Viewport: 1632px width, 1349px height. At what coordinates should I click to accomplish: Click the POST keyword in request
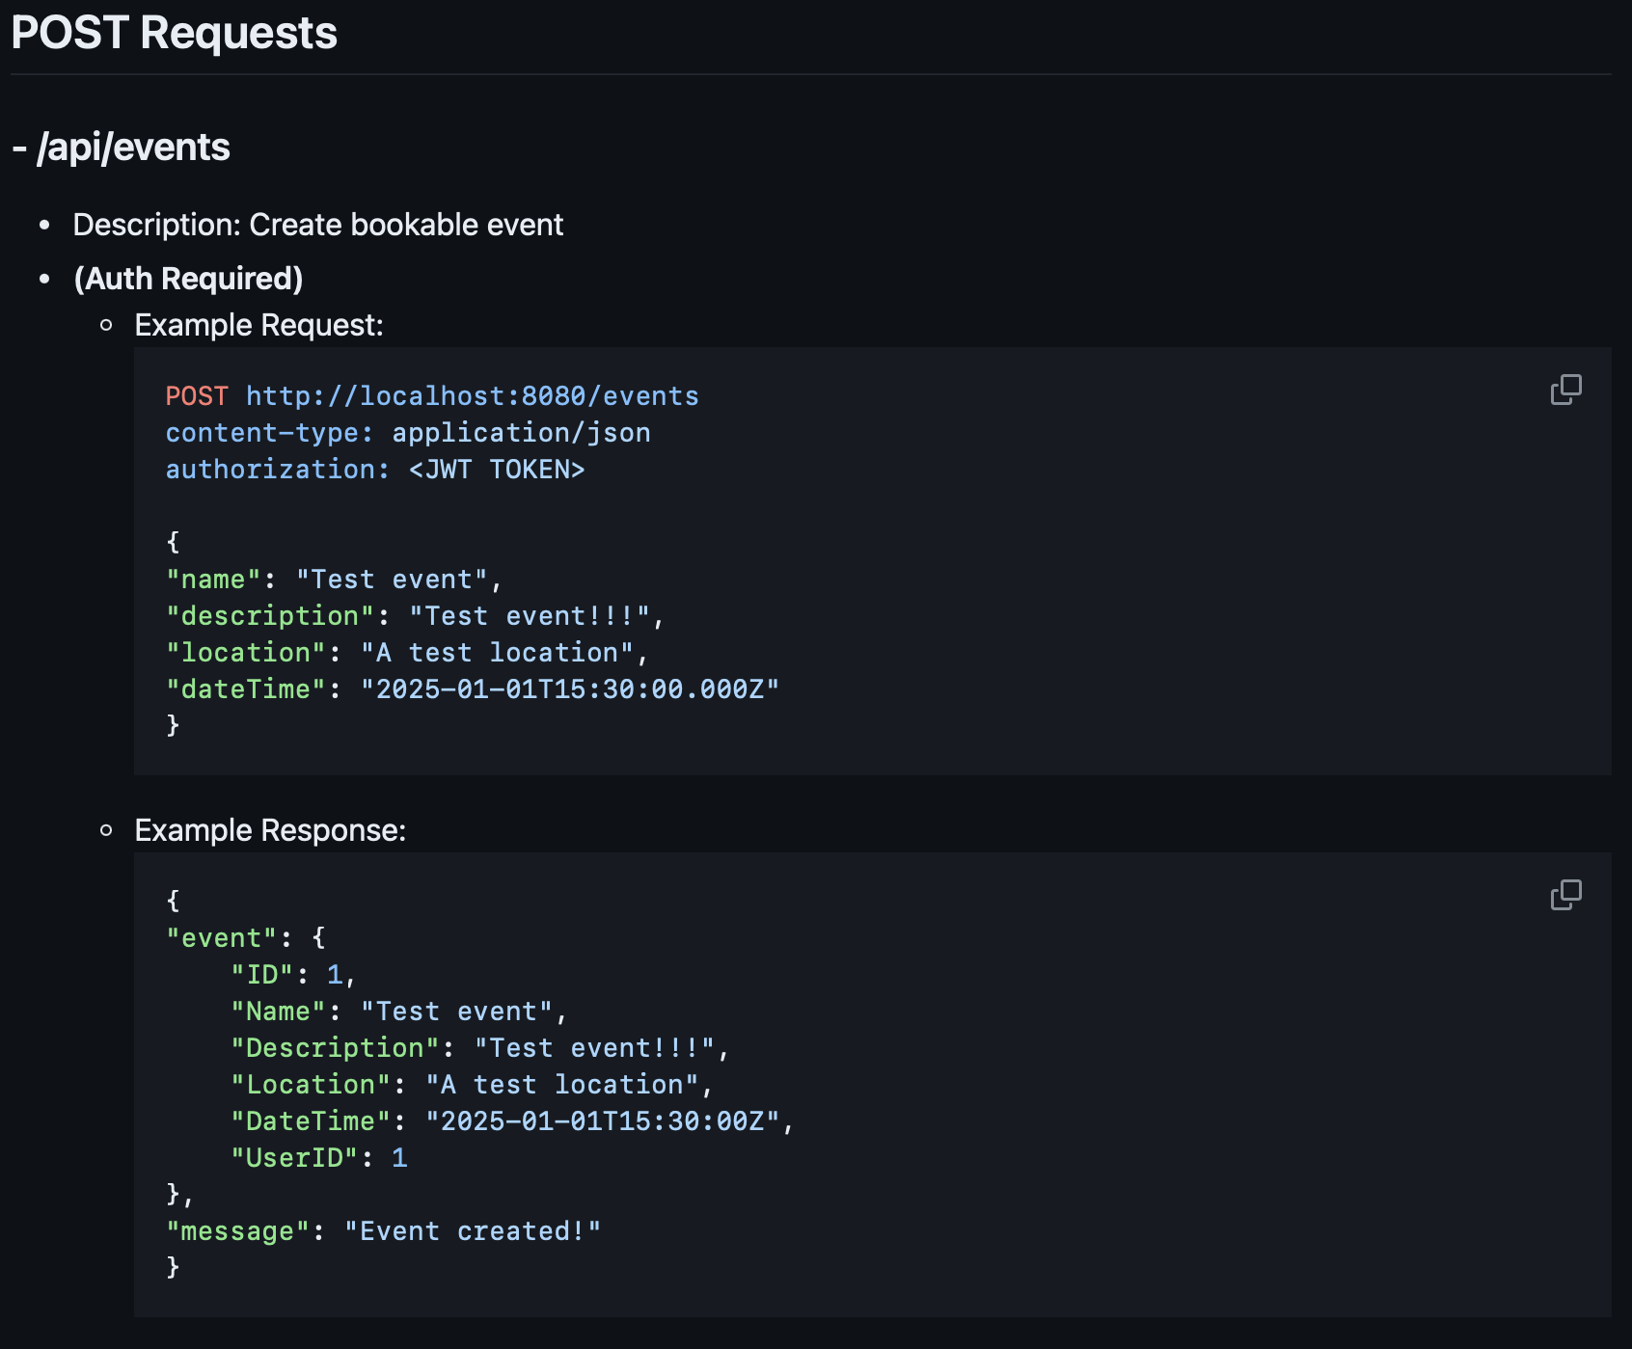[x=197, y=396]
